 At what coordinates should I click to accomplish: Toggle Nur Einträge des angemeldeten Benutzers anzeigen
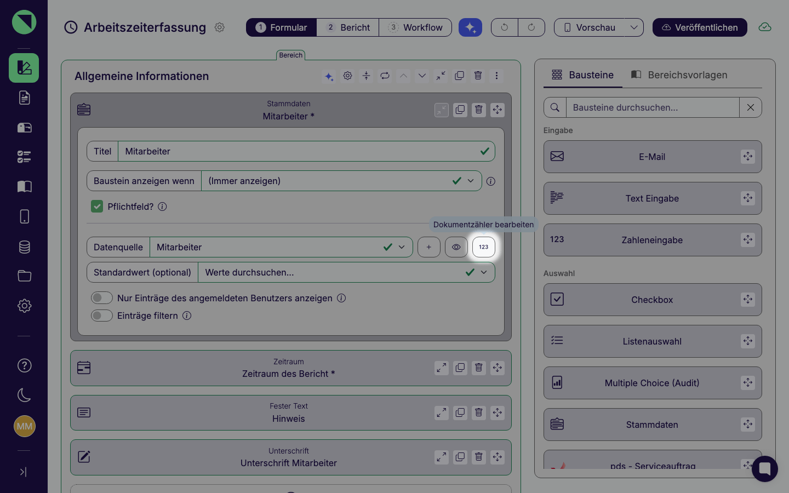tap(102, 298)
